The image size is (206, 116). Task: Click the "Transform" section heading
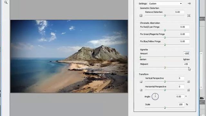(x=144, y=74)
